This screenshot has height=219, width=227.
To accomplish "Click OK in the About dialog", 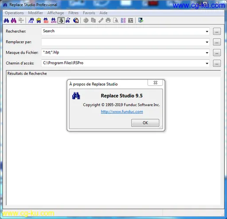I will pyautogui.click(x=145, y=123).
